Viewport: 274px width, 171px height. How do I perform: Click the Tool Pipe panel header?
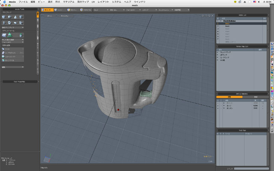pyautogui.click(x=242, y=130)
